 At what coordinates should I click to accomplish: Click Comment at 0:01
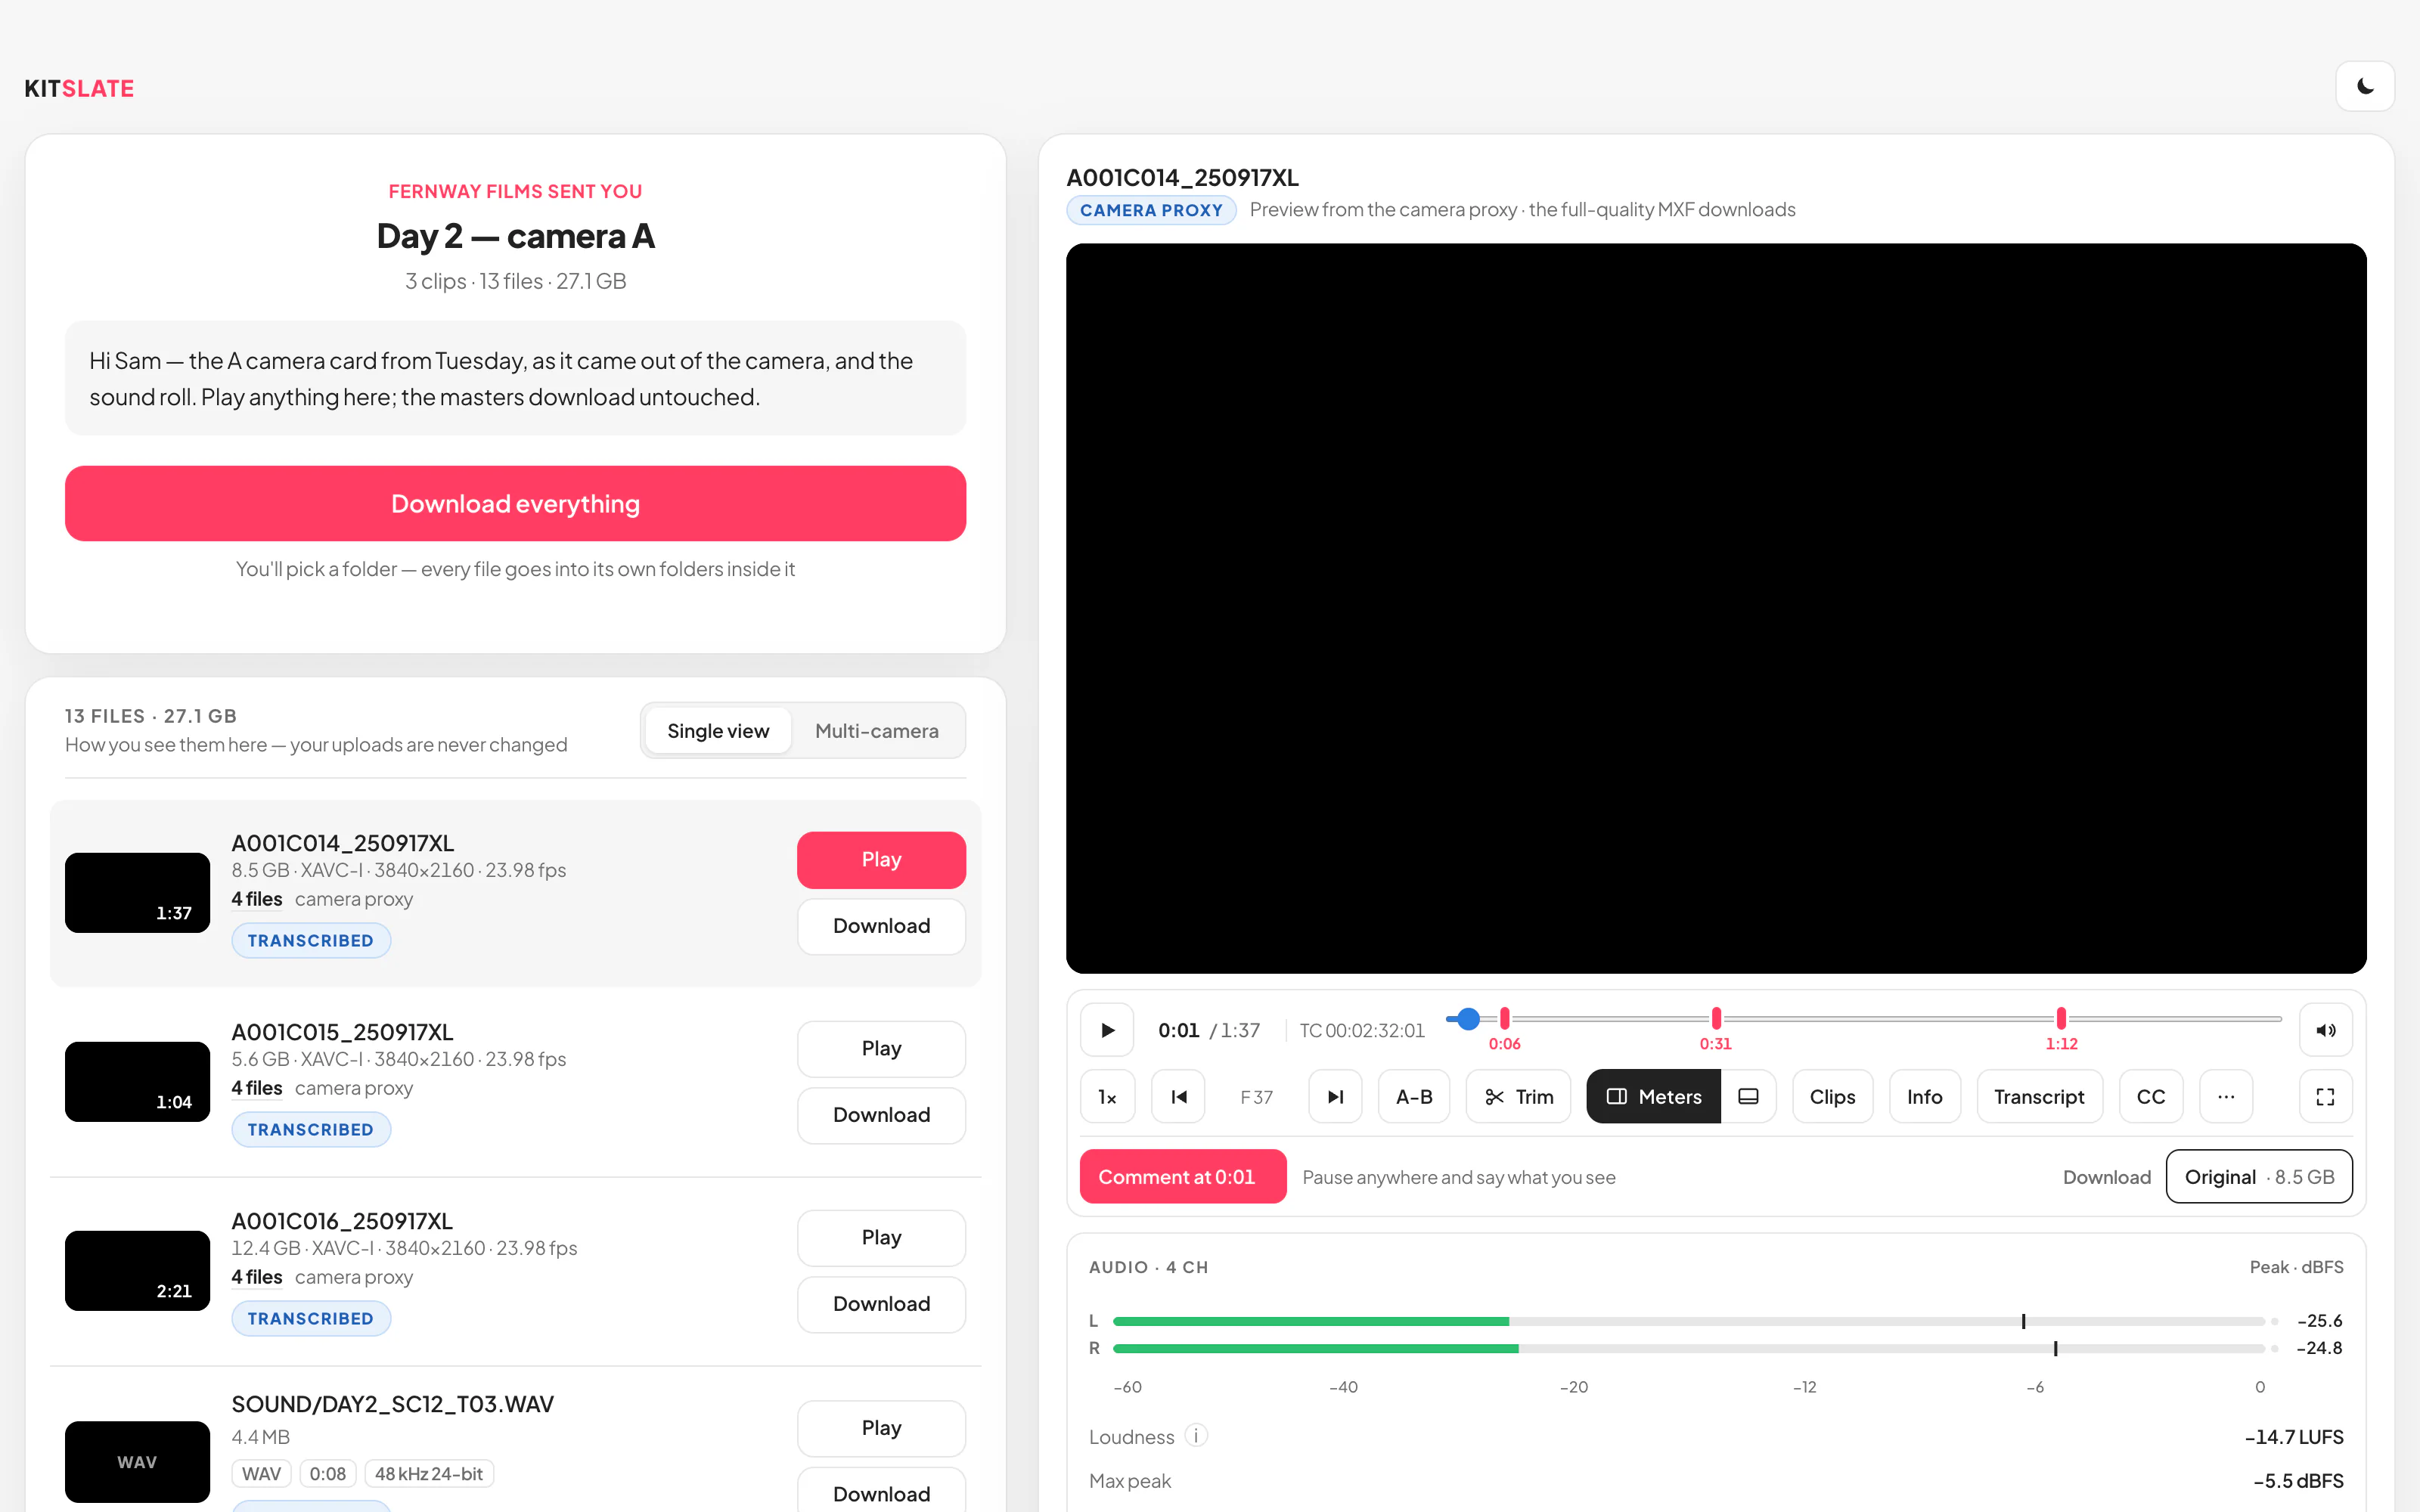point(1183,1177)
